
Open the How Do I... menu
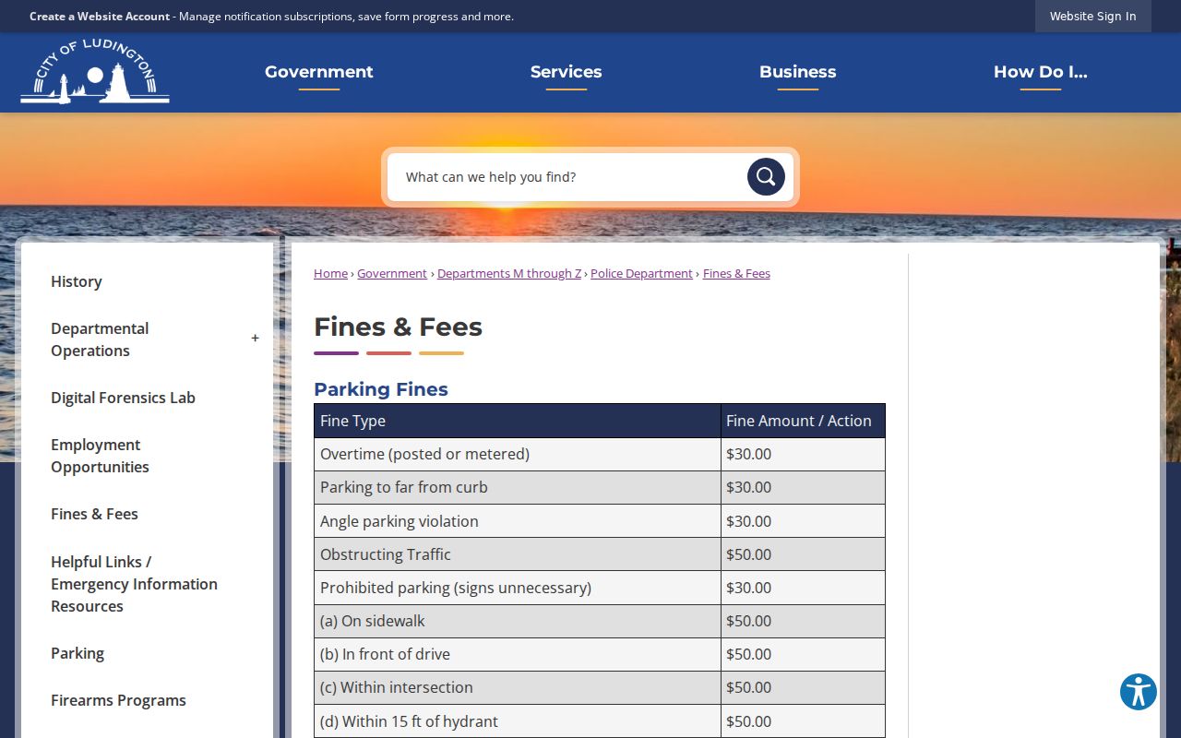point(1041,72)
